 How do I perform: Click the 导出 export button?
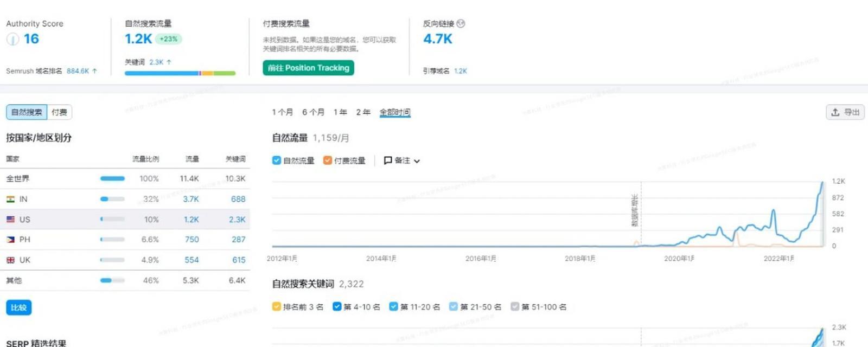coord(845,112)
